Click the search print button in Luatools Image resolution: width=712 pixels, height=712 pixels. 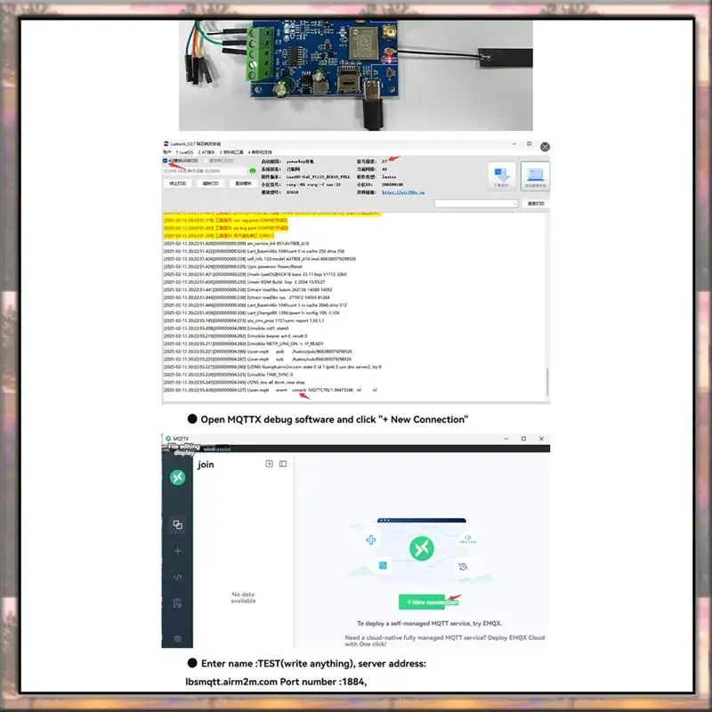(x=536, y=204)
